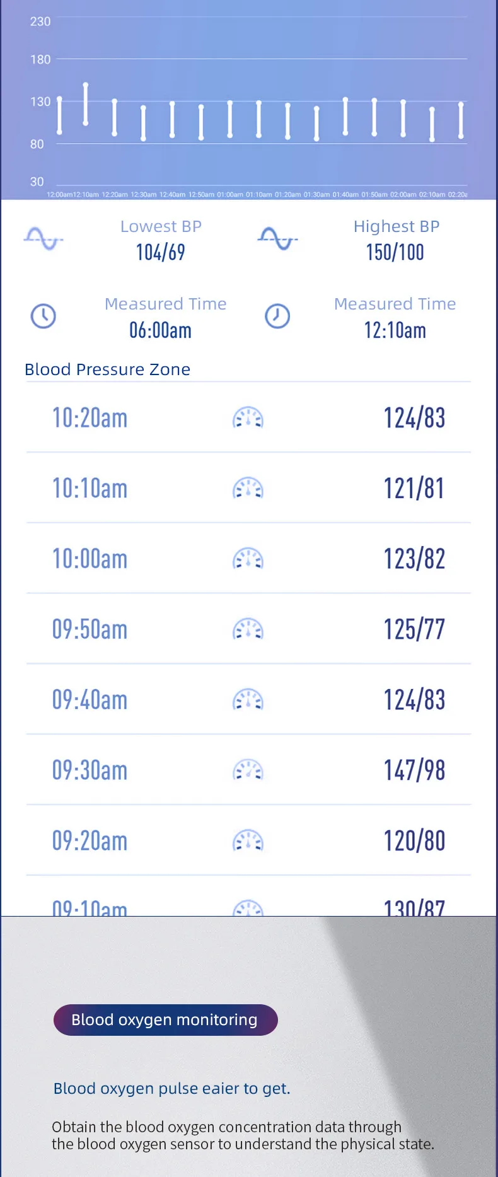498x1177 pixels.
Task: Click the tallest bar on the chart
Action: click(x=86, y=103)
